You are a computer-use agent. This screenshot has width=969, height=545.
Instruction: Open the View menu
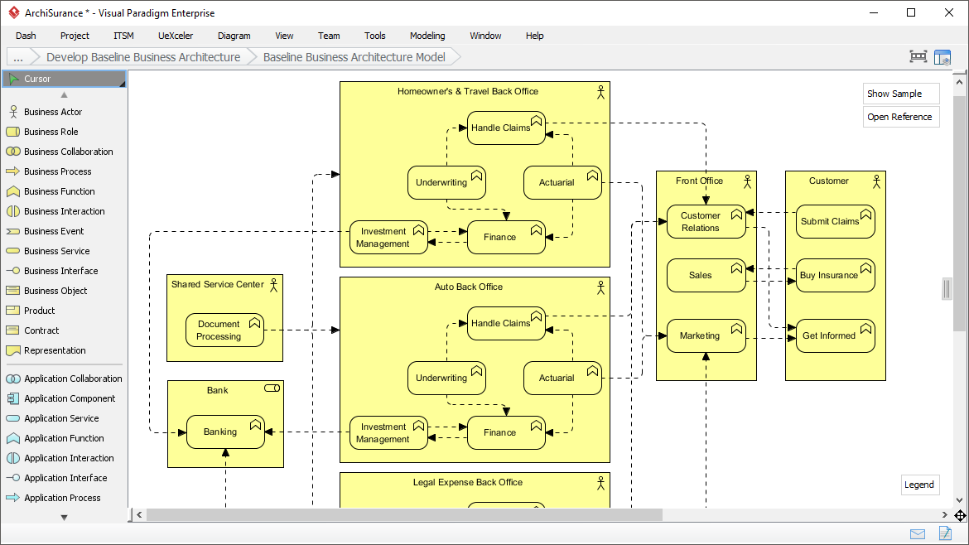[284, 36]
